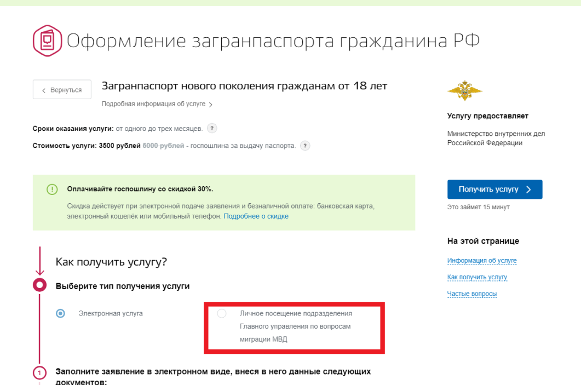The image size is (581, 385).
Task: Open the help tooltip beside the passport fee
Action: pyautogui.click(x=305, y=146)
